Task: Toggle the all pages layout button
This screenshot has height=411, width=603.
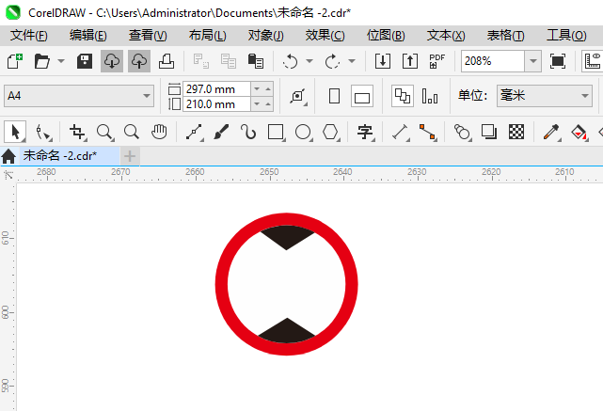Action: pyautogui.click(x=403, y=96)
